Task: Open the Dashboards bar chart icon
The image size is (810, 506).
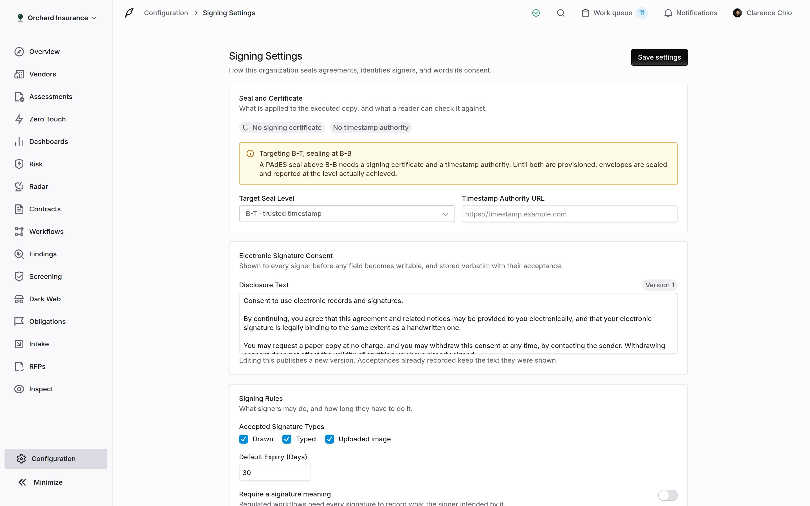Action: 19,142
